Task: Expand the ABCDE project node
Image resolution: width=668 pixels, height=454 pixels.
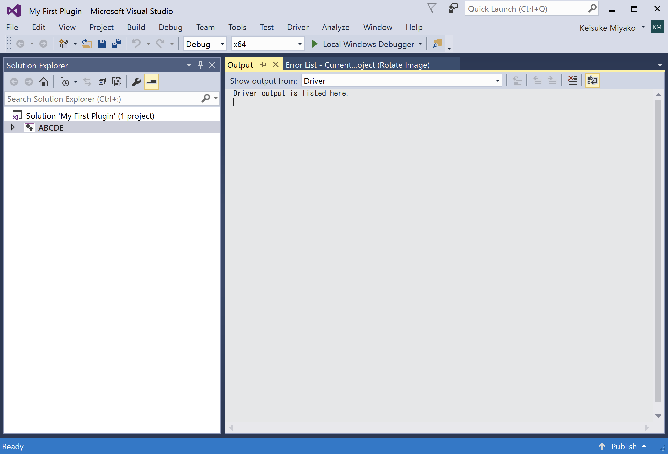Action: coord(13,127)
